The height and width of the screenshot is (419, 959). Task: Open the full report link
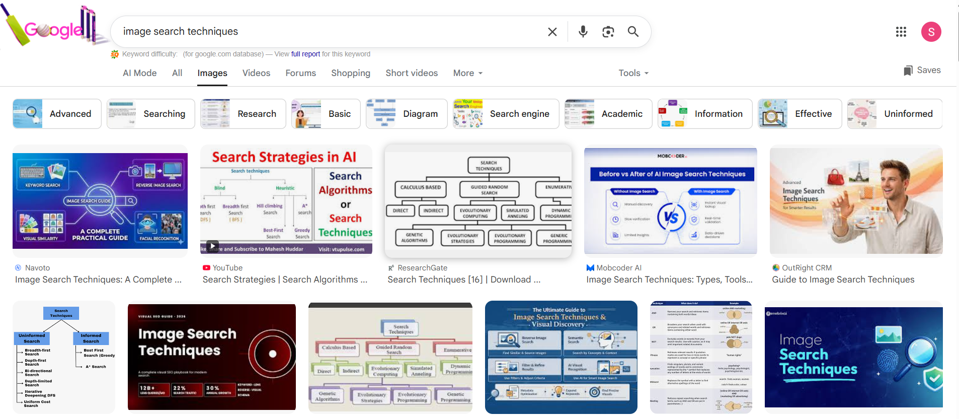(x=305, y=54)
